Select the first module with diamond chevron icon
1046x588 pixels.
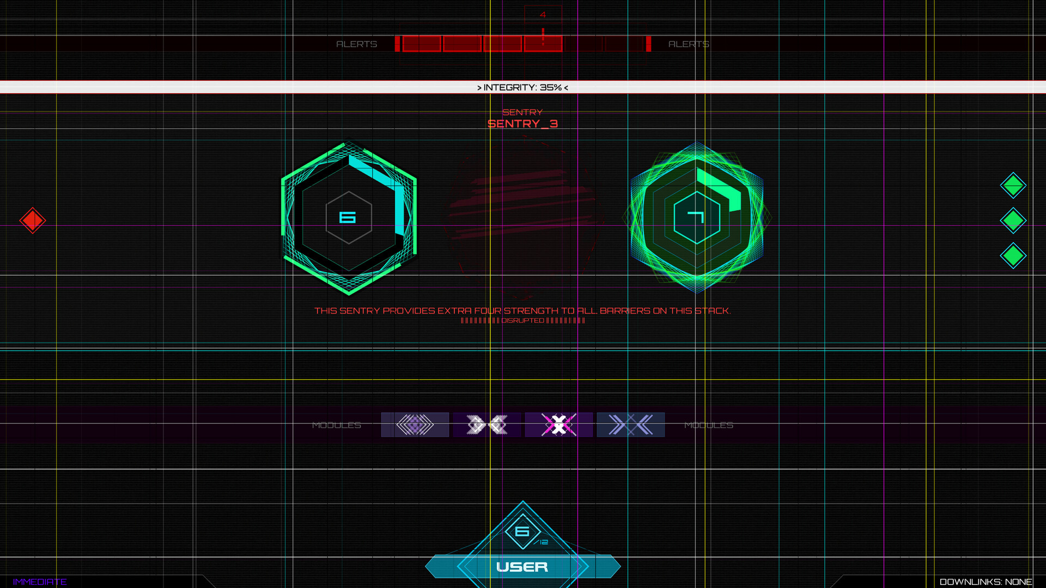(x=415, y=425)
